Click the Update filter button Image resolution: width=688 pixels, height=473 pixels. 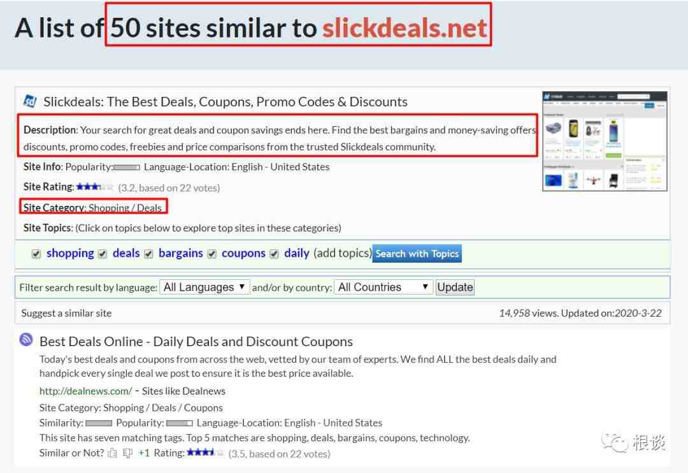(x=455, y=287)
